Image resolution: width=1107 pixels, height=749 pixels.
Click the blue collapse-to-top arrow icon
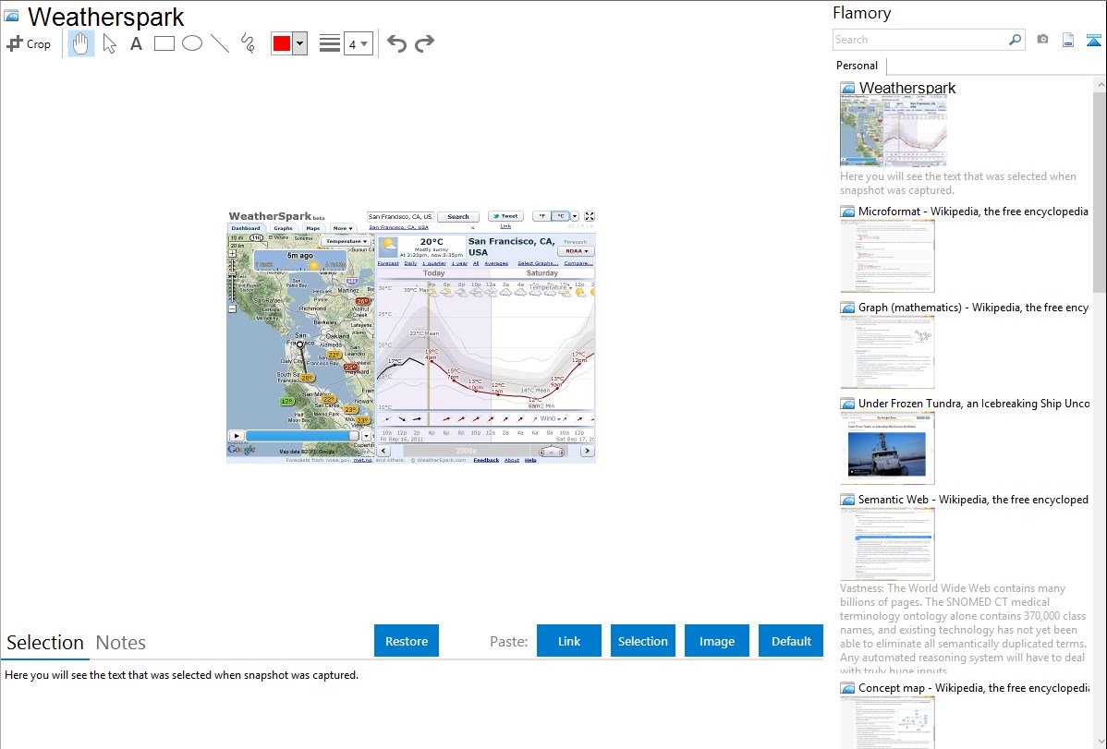click(x=1093, y=40)
